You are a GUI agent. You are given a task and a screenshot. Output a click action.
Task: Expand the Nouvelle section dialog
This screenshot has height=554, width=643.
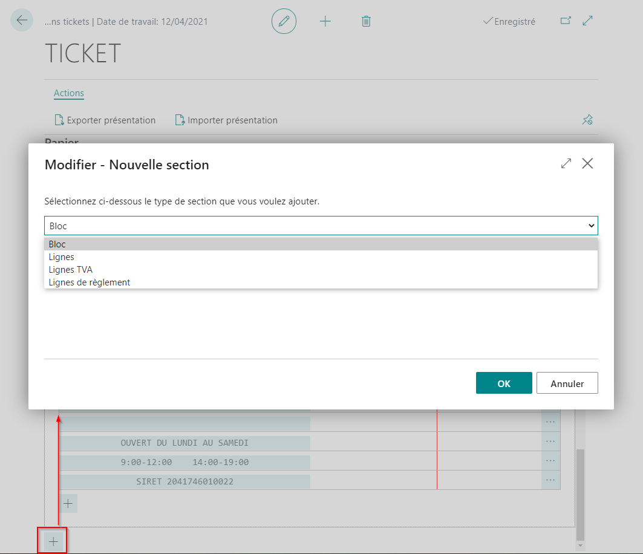(566, 164)
